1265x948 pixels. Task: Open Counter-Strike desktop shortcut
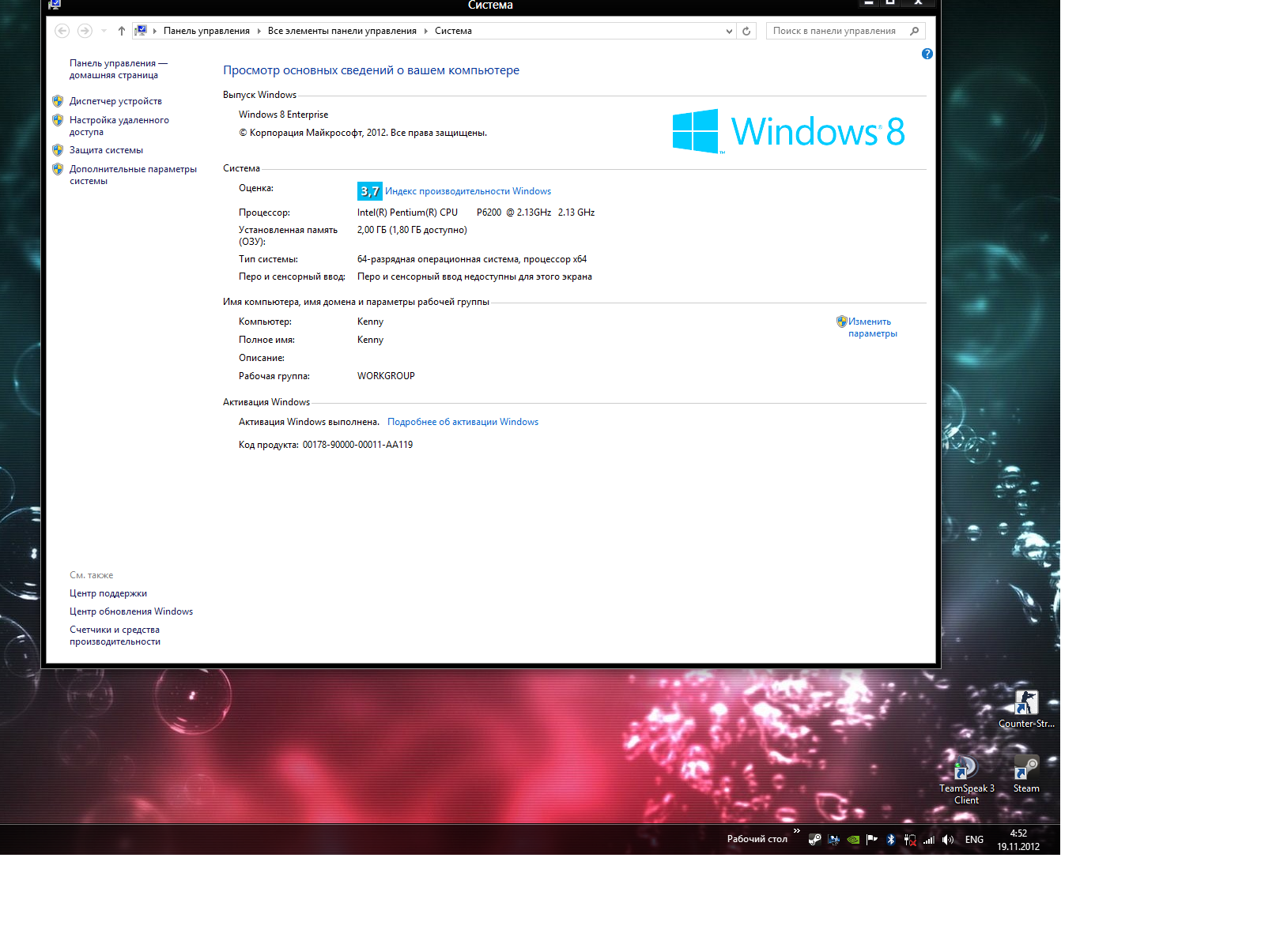pyautogui.click(x=1026, y=708)
